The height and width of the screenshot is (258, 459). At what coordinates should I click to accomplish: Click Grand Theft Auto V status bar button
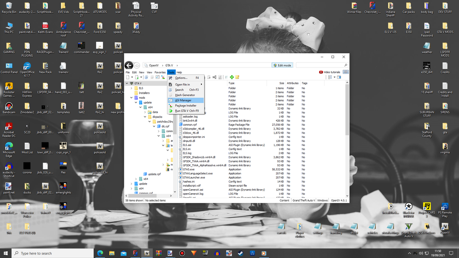point(303,201)
